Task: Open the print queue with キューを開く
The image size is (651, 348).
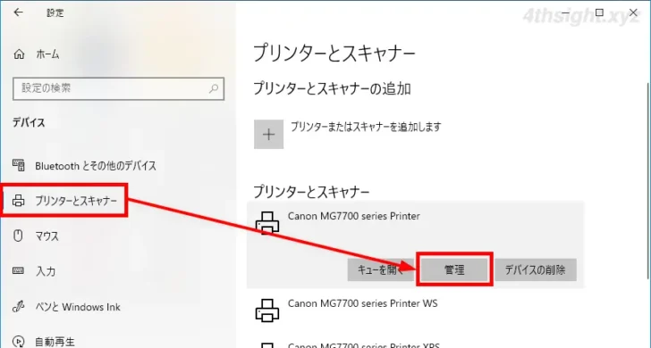Action: click(380, 270)
